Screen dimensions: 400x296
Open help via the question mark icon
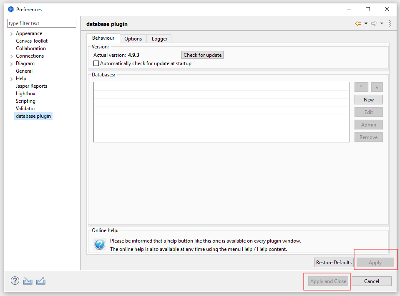15,281
